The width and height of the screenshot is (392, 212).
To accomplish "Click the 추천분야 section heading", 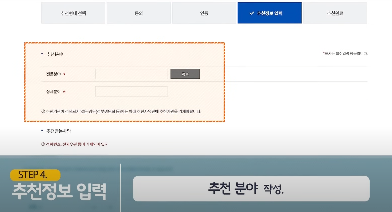I will click(x=55, y=54).
